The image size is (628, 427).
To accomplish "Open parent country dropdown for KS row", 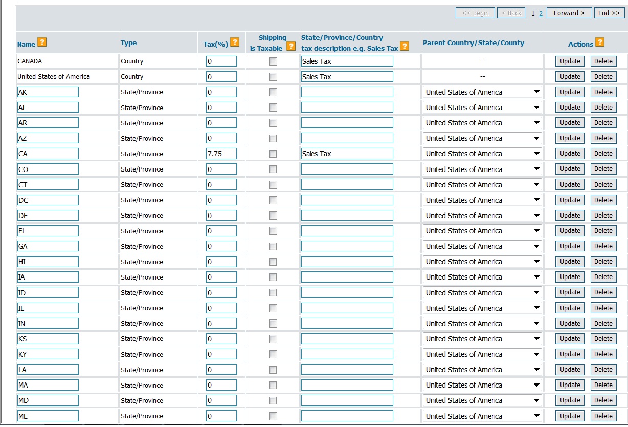I will tap(482, 339).
